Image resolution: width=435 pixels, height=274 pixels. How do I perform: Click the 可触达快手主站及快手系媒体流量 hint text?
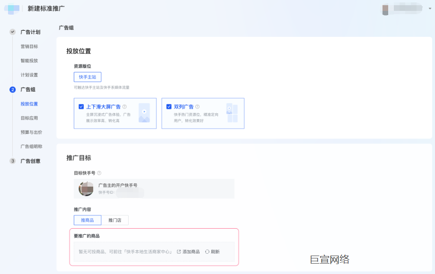point(102,87)
